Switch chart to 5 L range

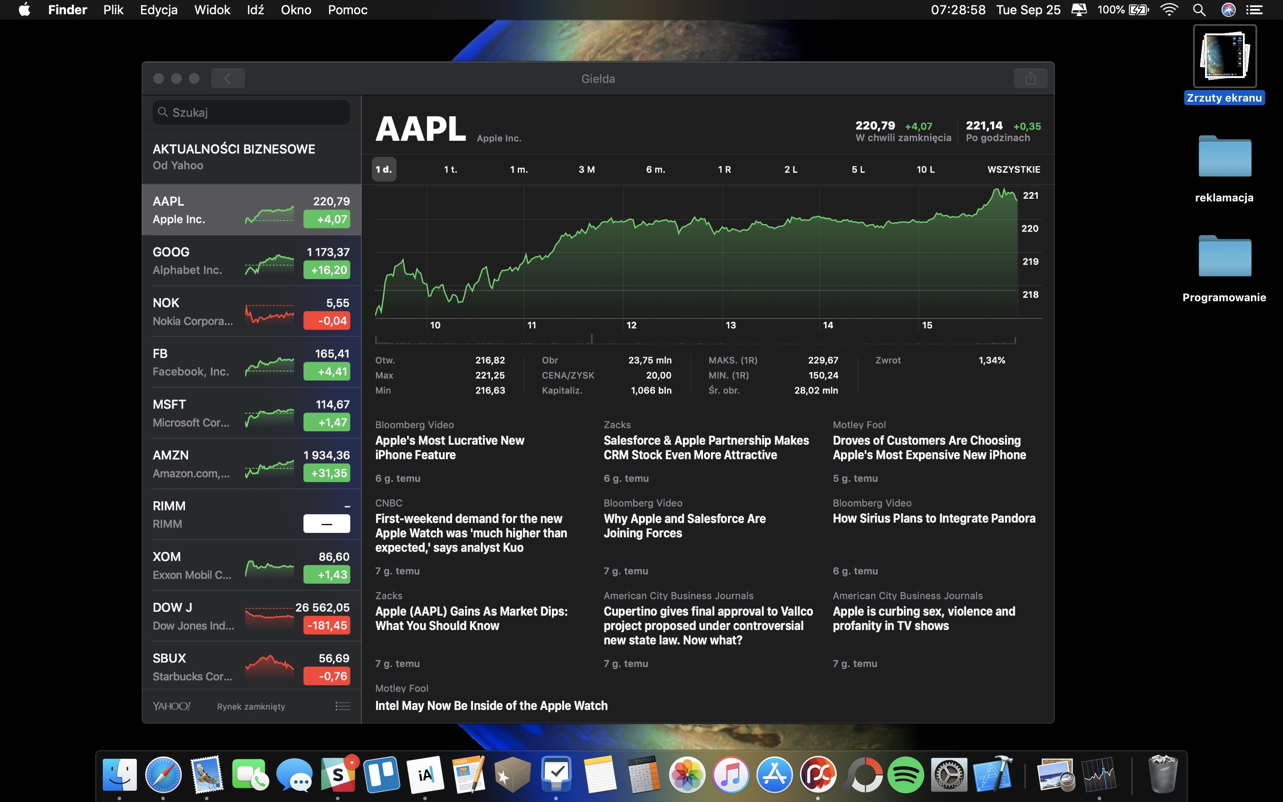coord(858,169)
